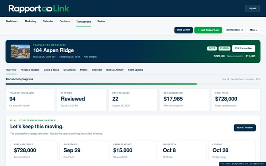Viewport: 266px width, 166px height.
Task: Switch to the People & Vendors tab
Action: point(30,70)
